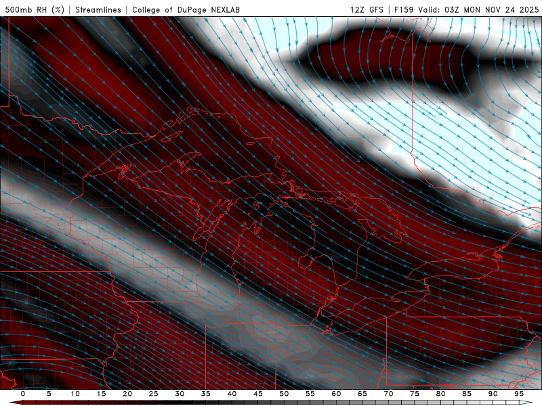Image resolution: width=542 pixels, height=406 pixels.
Task: Click the "50" color scale label
Action: pyautogui.click(x=284, y=394)
